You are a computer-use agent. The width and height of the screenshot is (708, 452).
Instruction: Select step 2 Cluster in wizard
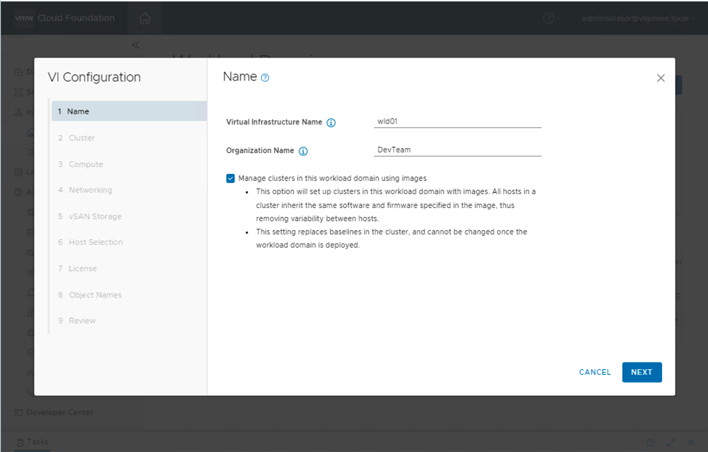coord(81,138)
